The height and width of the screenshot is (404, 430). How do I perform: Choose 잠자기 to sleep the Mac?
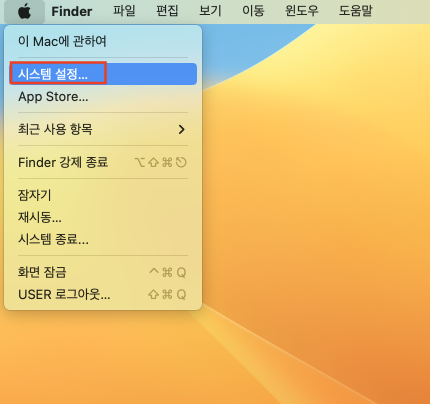click(x=103, y=195)
